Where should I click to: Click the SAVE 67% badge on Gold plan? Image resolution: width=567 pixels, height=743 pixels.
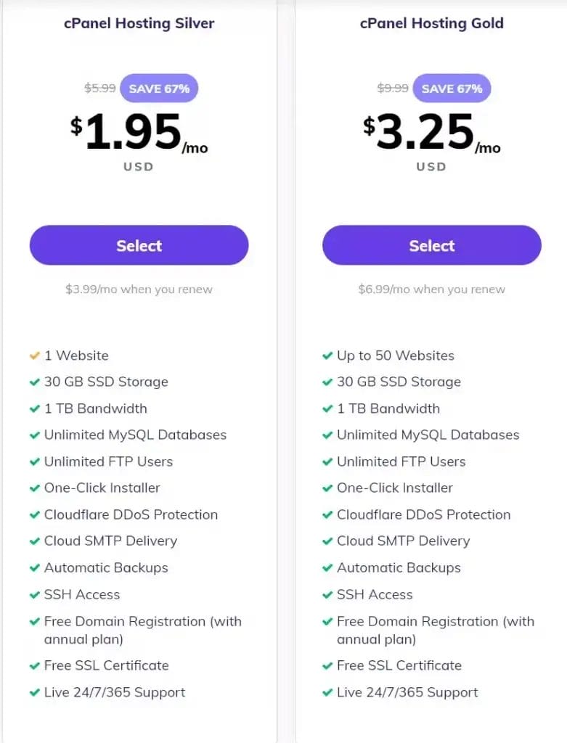point(452,88)
